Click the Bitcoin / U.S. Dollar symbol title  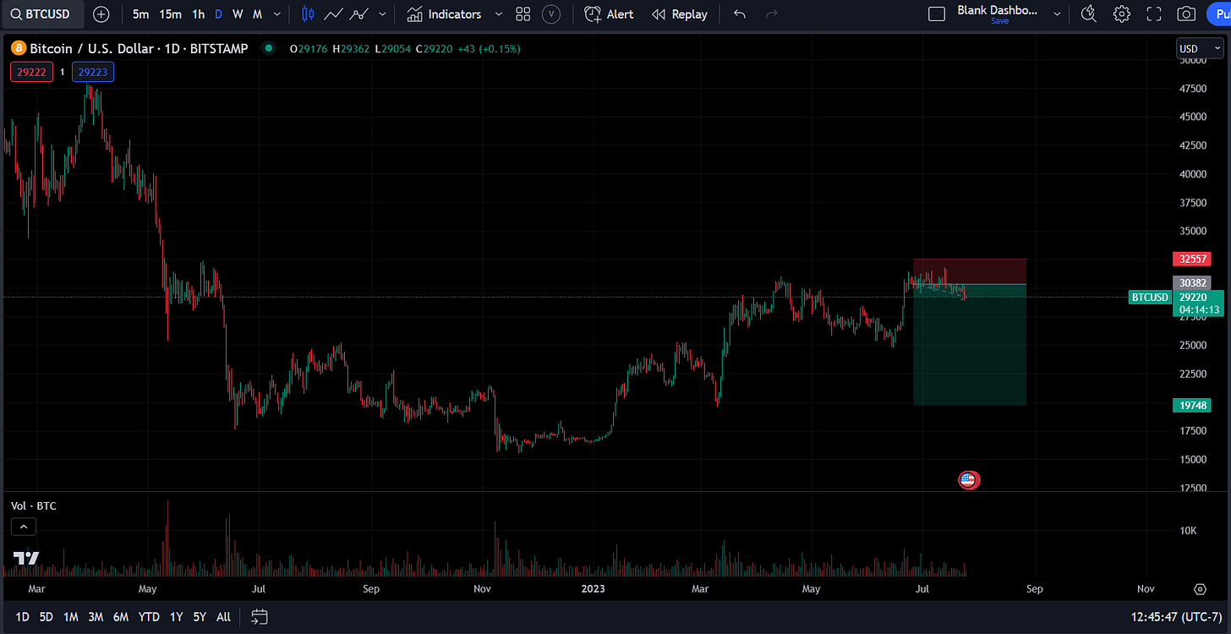tap(139, 49)
